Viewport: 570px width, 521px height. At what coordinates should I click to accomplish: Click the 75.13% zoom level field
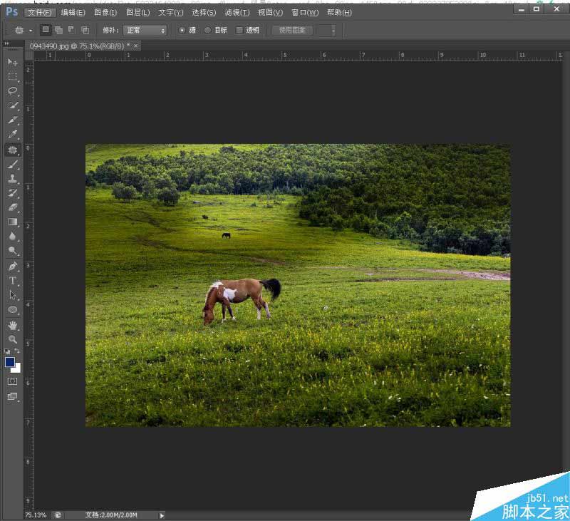(36, 515)
